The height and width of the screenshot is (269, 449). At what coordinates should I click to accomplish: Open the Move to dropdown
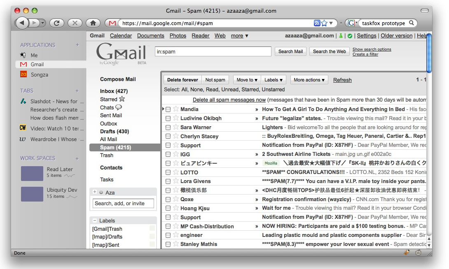coord(247,80)
